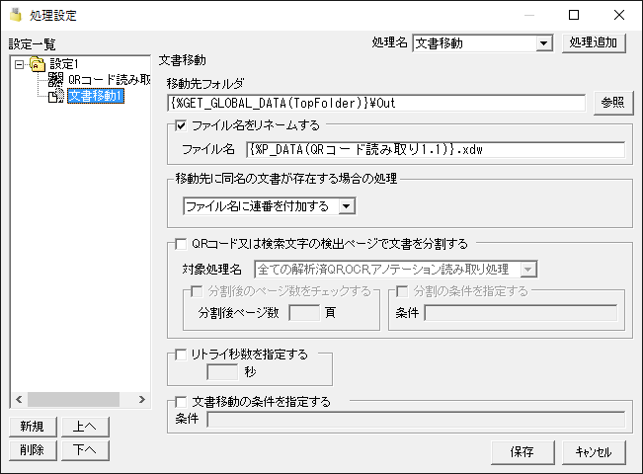Click the tree horizontal scrollbar thumb
This screenshot has height=474, width=643.
(x=73, y=399)
